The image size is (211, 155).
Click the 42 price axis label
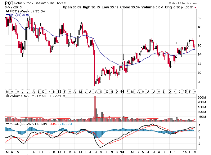[x=199, y=18]
